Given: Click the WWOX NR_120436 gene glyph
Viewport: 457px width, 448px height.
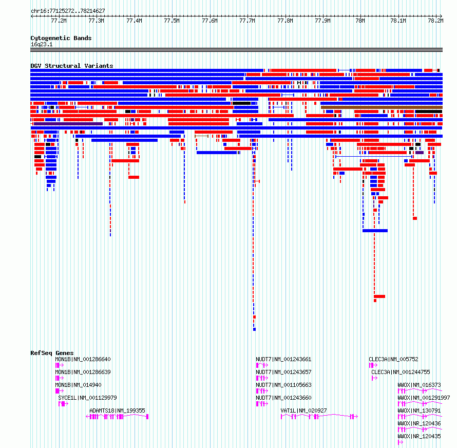Looking at the screenshot, I should 420,430.
